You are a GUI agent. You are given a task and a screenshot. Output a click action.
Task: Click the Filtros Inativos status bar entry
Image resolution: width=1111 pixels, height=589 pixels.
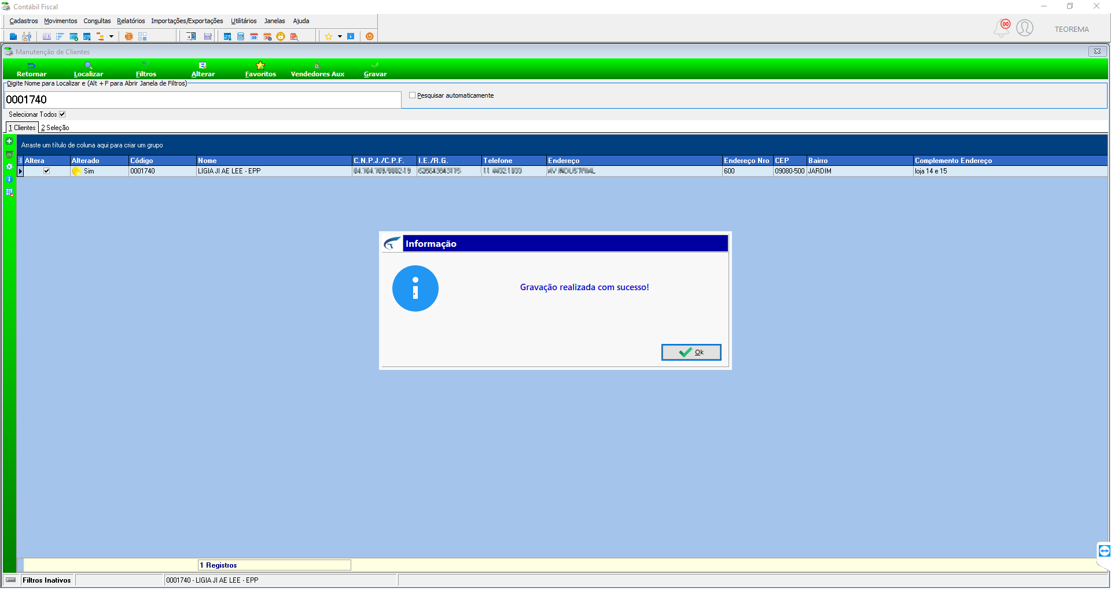pyautogui.click(x=47, y=580)
